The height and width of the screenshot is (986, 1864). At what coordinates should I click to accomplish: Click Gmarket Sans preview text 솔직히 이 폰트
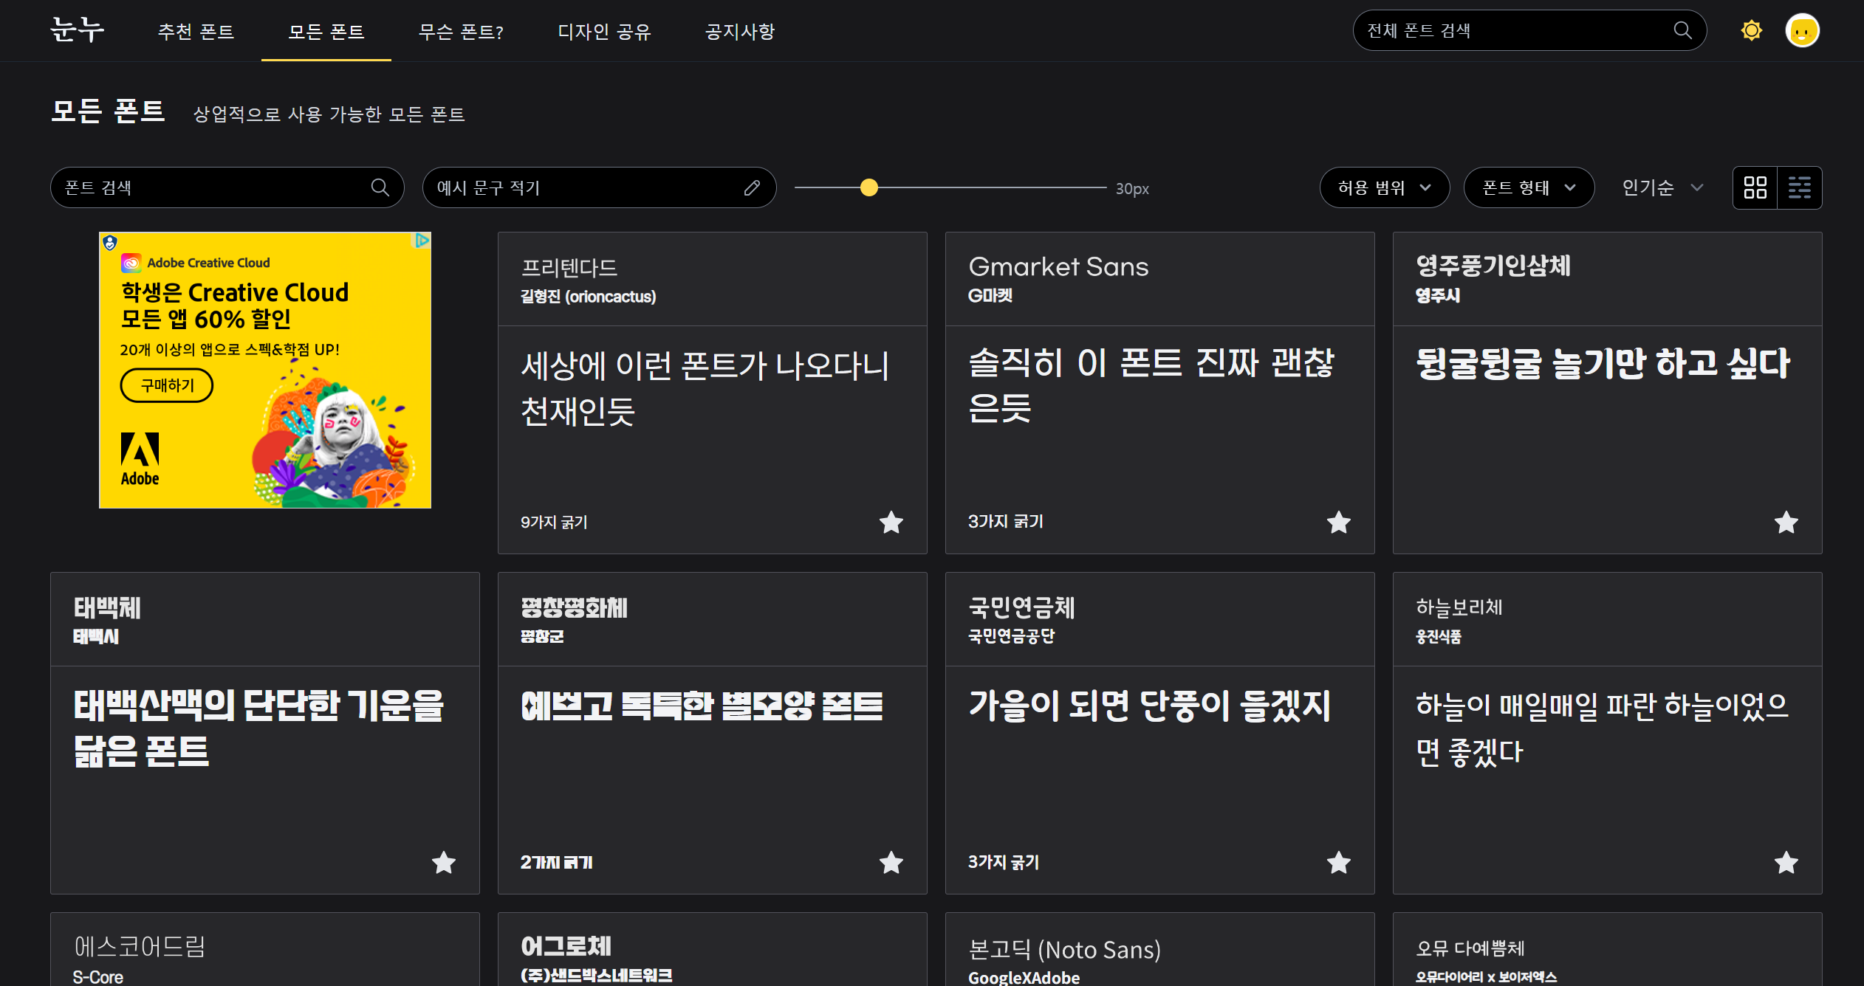[x=1151, y=386]
